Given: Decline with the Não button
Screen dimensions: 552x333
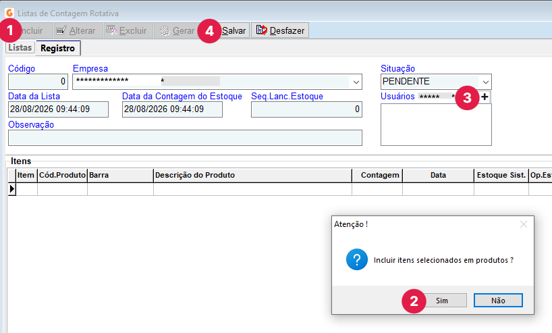Looking at the screenshot, I should pos(498,301).
